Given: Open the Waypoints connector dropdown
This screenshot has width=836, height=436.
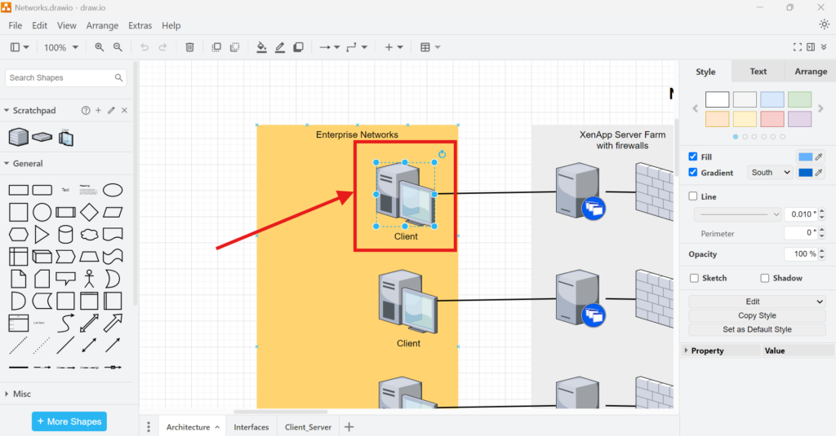Looking at the screenshot, I should (x=357, y=47).
